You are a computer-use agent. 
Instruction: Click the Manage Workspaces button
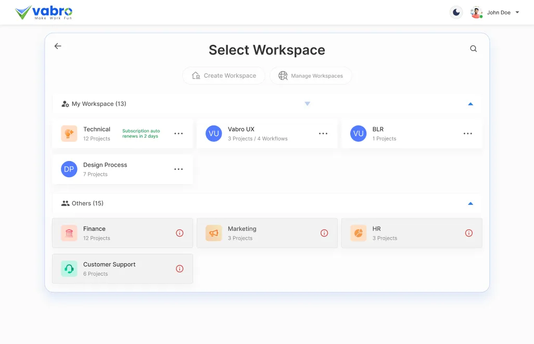(x=311, y=76)
